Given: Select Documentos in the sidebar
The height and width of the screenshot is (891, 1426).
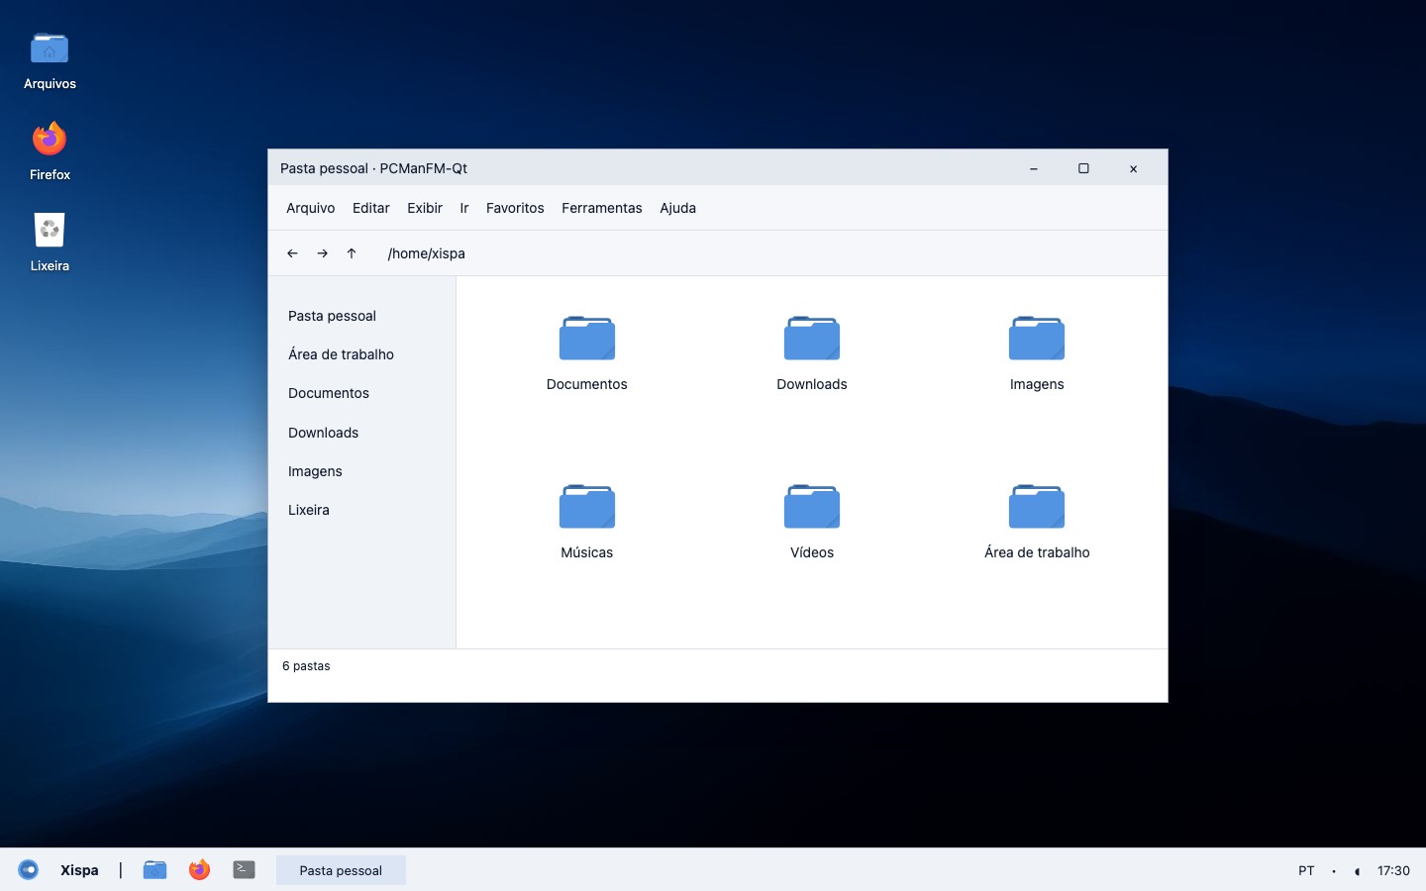Looking at the screenshot, I should click(x=329, y=393).
